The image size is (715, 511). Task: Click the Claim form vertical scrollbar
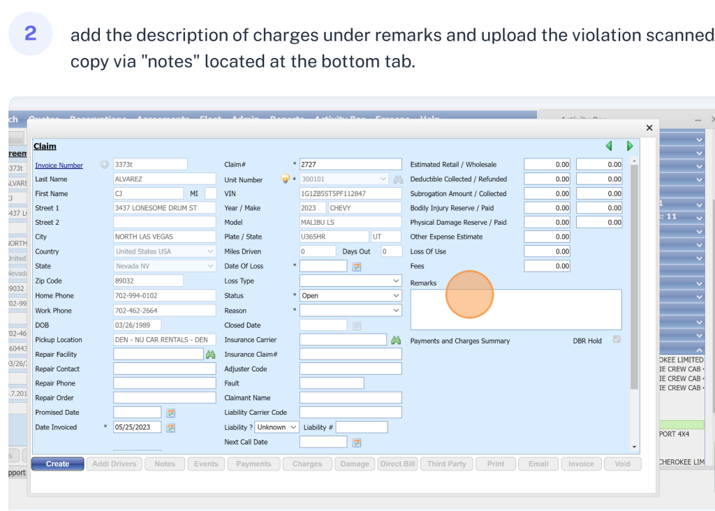634,279
